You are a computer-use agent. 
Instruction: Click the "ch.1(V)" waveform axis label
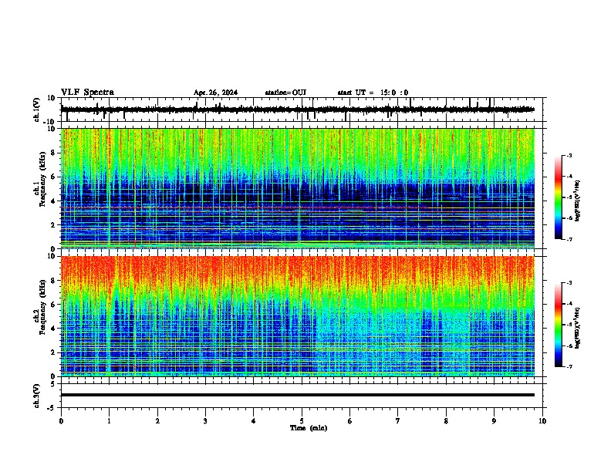pos(37,110)
